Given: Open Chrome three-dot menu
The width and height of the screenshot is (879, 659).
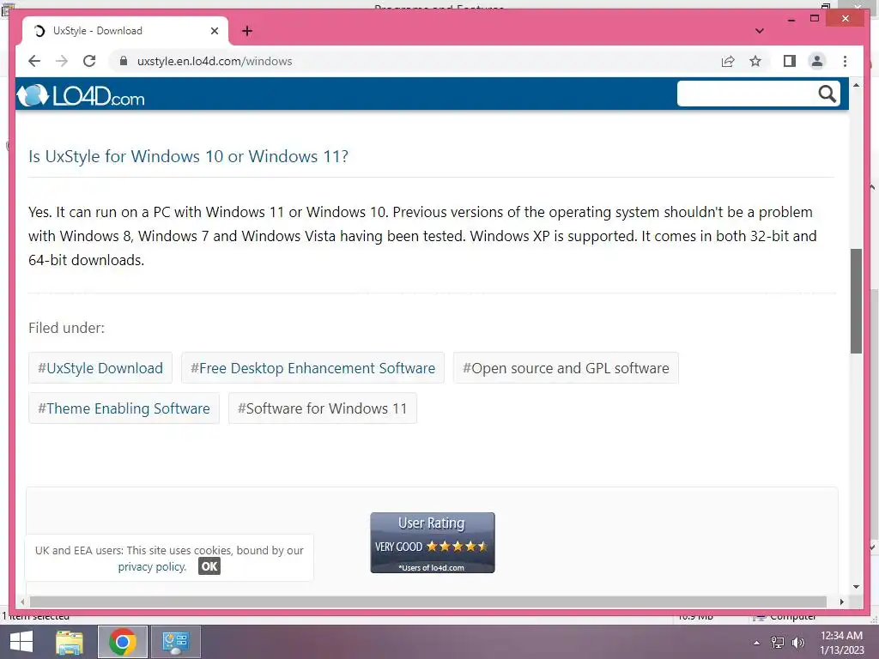Looking at the screenshot, I should pyautogui.click(x=845, y=61).
